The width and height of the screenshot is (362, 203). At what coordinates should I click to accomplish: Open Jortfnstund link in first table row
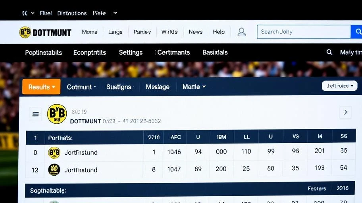click(x=81, y=153)
